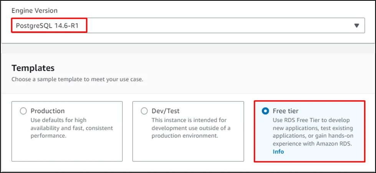Click the Dev/Test card description about development use
The width and height of the screenshot is (376, 173).
point(190,128)
